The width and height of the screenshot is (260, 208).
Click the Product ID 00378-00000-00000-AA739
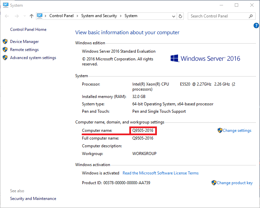(x=127, y=183)
